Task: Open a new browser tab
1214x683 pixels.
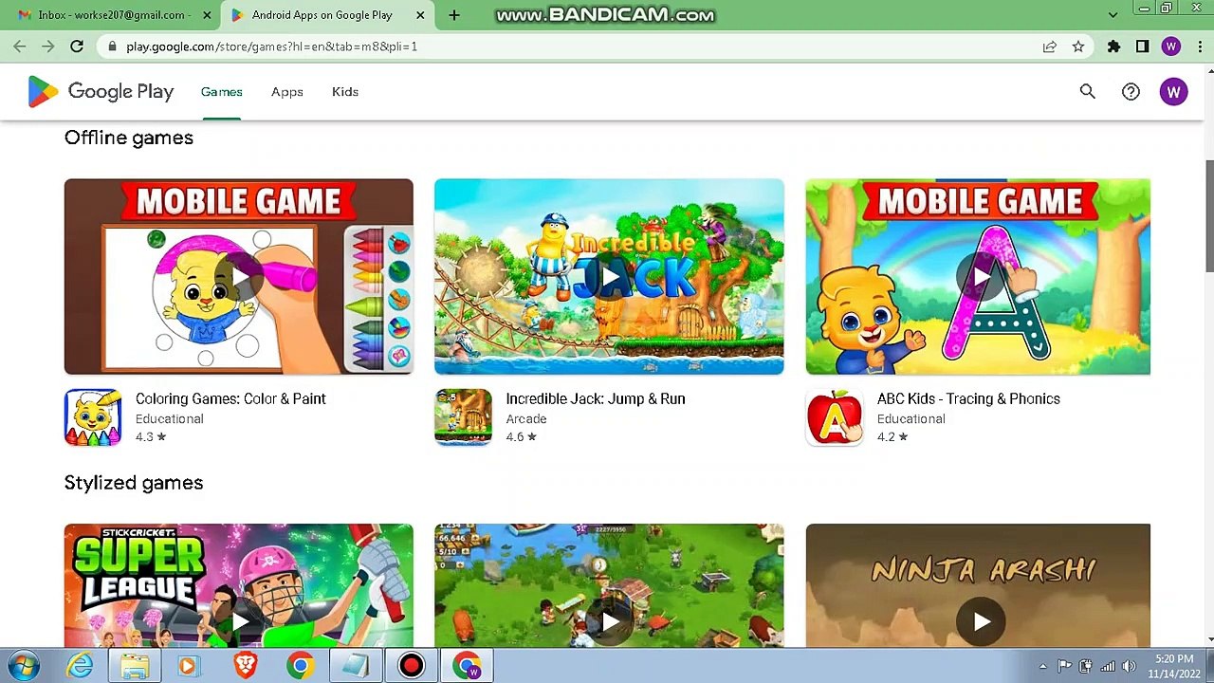Action: click(x=454, y=15)
